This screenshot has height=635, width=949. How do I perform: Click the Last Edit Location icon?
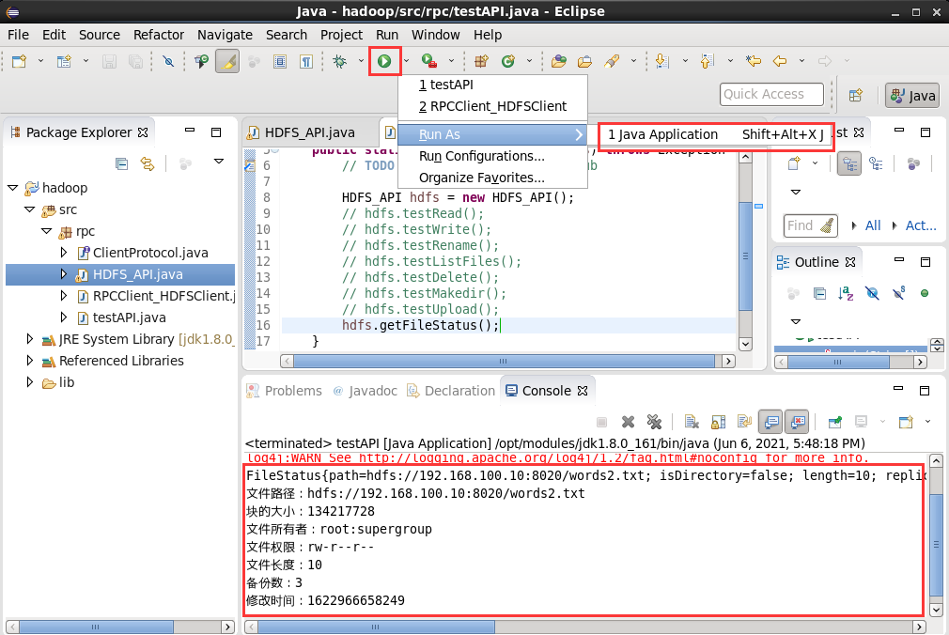coord(754,61)
